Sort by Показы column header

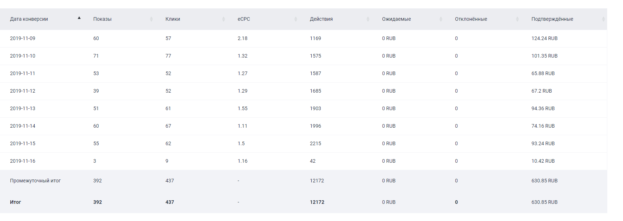tap(102, 19)
